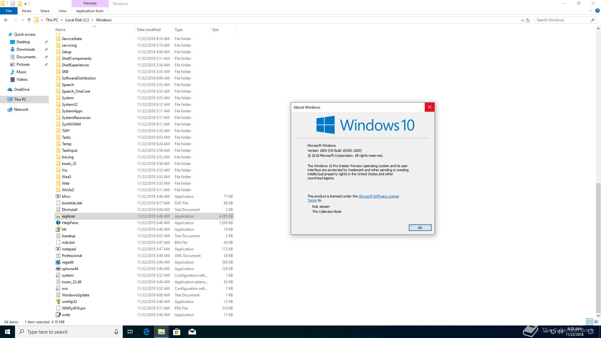
Task: Open recent locations dropdown arrow
Action: (x=23, y=20)
